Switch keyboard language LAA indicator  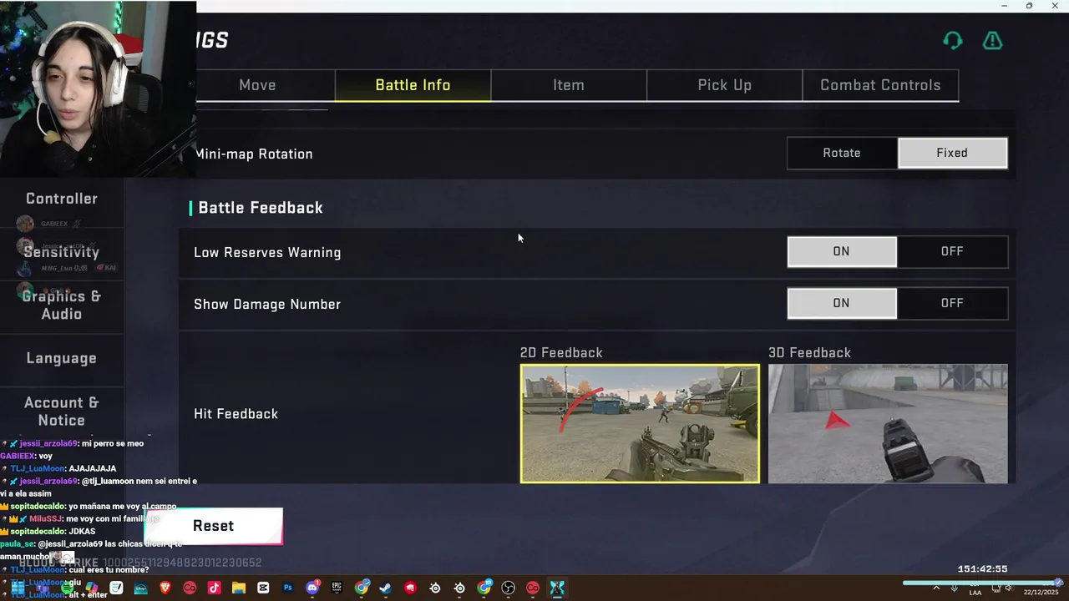pos(975,592)
